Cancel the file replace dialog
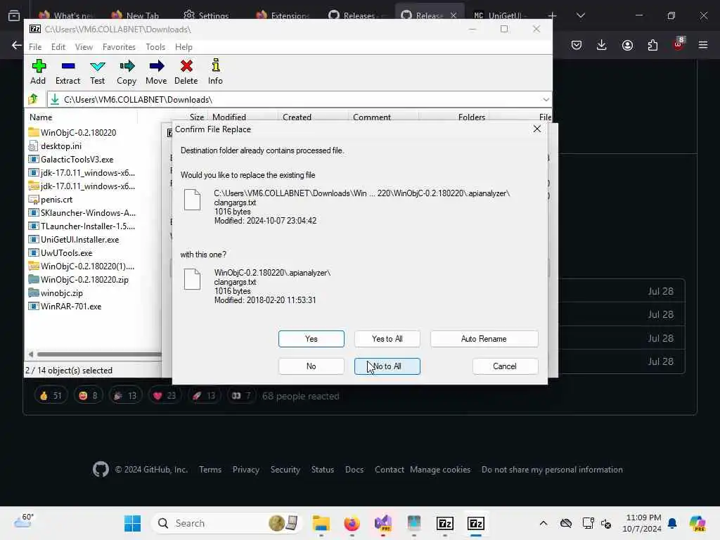 505,366
